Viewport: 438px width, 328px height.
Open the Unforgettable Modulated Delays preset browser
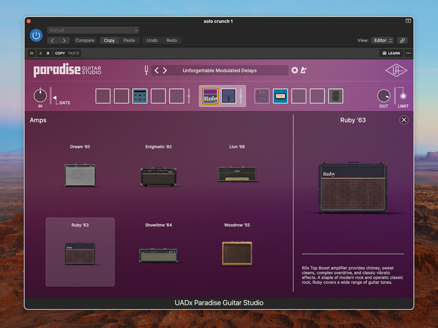(219, 70)
